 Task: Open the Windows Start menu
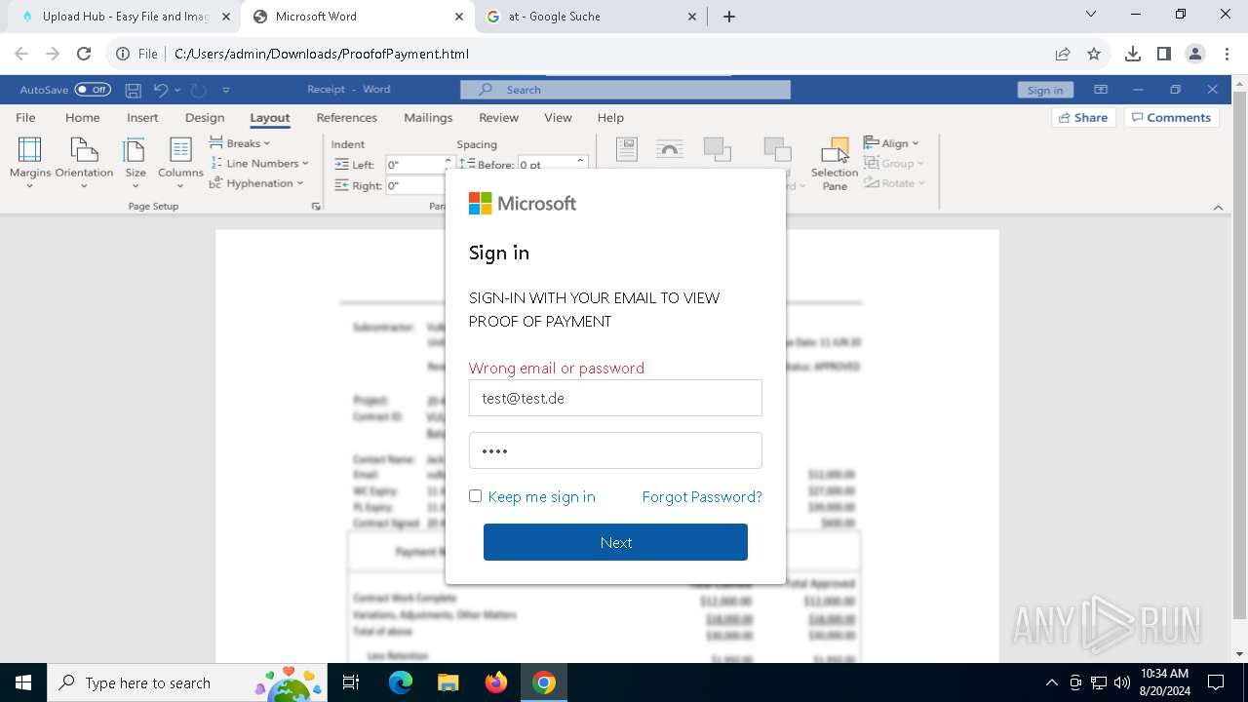(23, 682)
